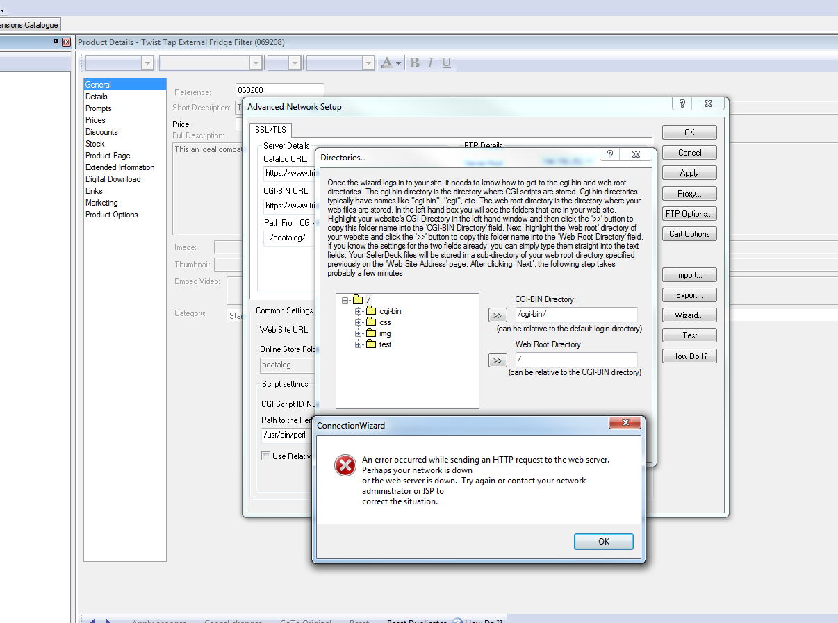
Task: Click the Underline formatting icon
Action: (x=446, y=63)
